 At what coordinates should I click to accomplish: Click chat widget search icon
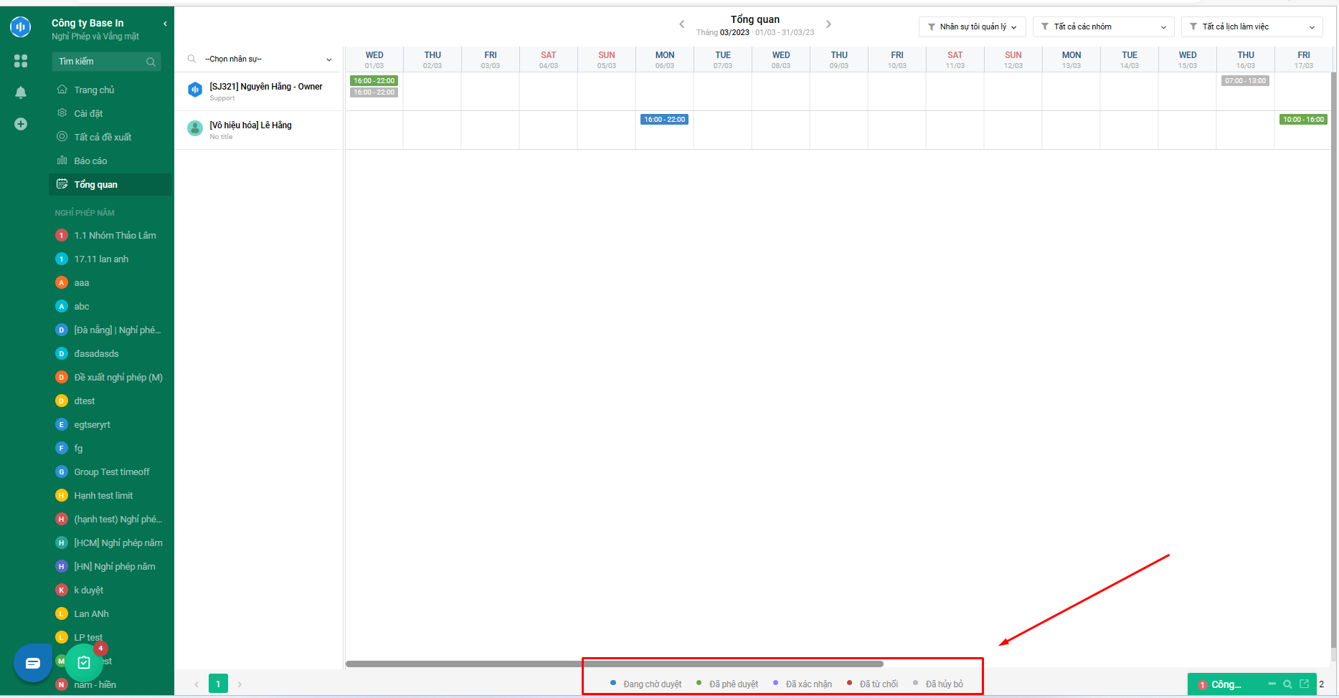click(x=1287, y=684)
